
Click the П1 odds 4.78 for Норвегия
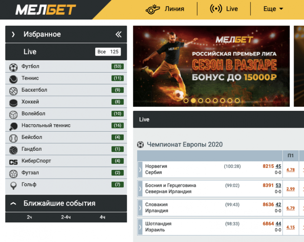pyautogui.click(x=291, y=170)
